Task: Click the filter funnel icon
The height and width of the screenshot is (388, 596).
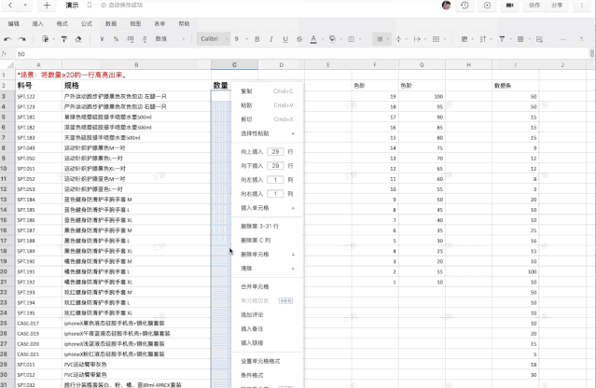Action: 502,39
